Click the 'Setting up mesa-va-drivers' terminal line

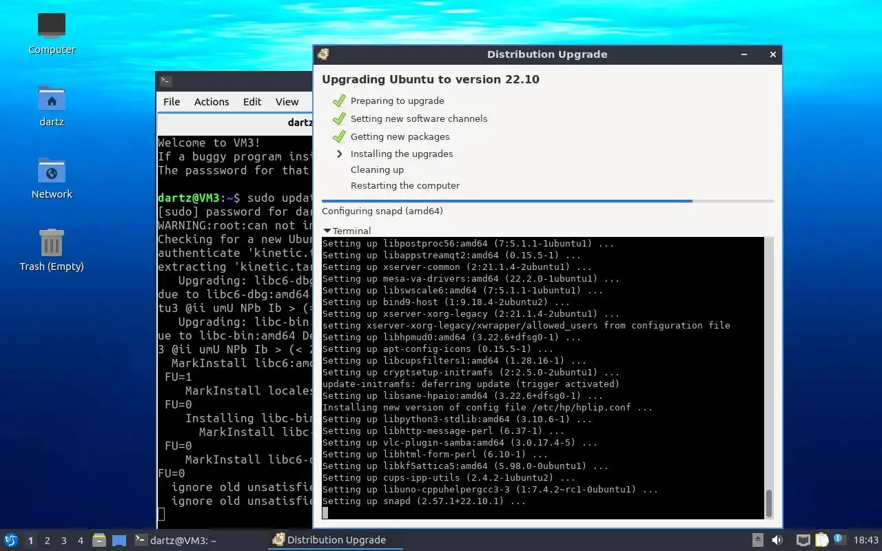(x=471, y=278)
